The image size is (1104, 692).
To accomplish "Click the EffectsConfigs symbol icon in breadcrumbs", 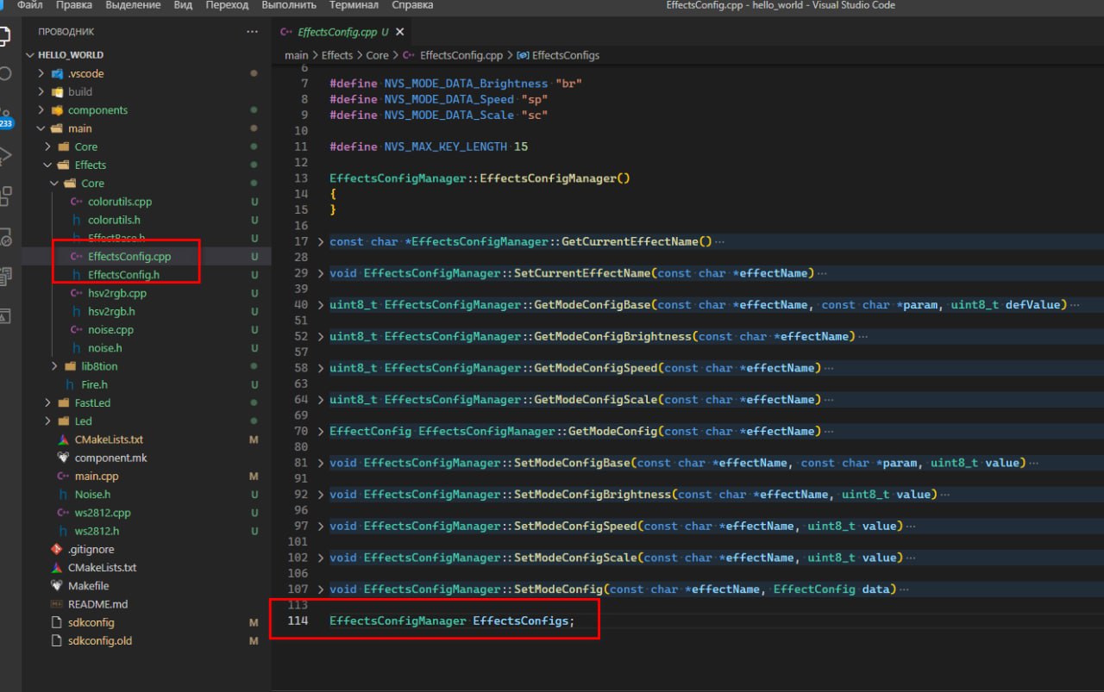I will pyautogui.click(x=522, y=55).
